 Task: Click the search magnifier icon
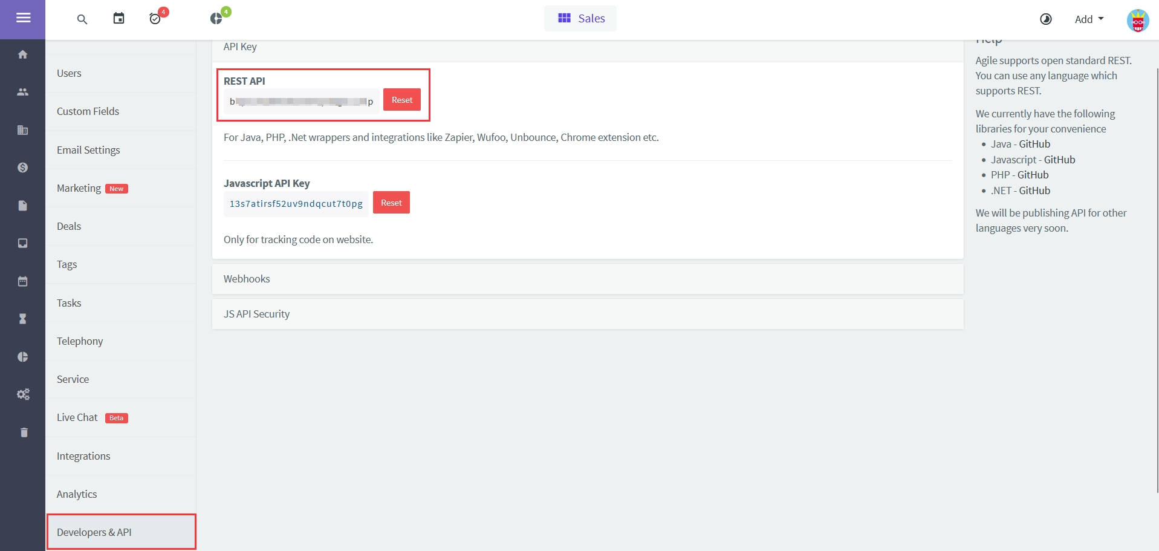(x=82, y=19)
